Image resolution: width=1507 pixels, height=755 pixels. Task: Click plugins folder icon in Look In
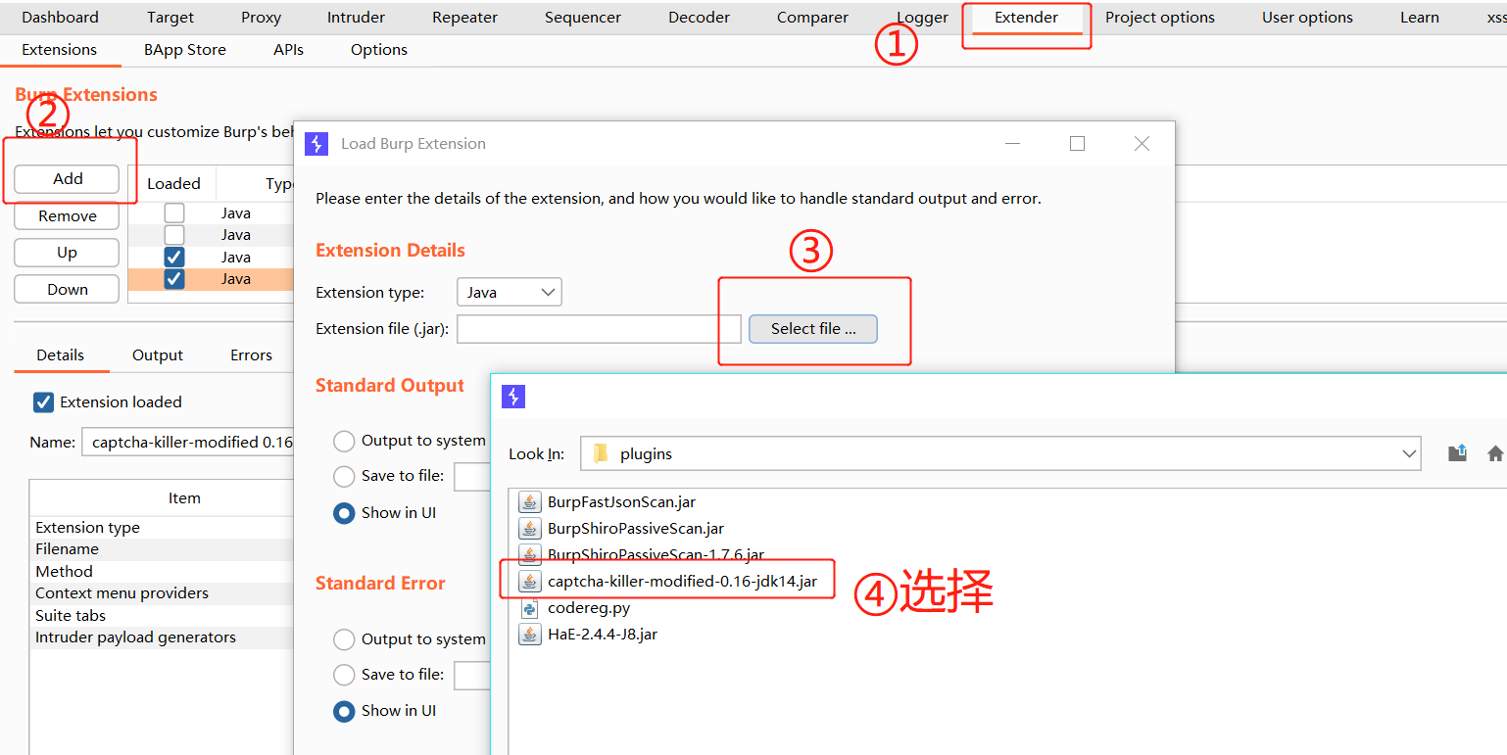(601, 454)
